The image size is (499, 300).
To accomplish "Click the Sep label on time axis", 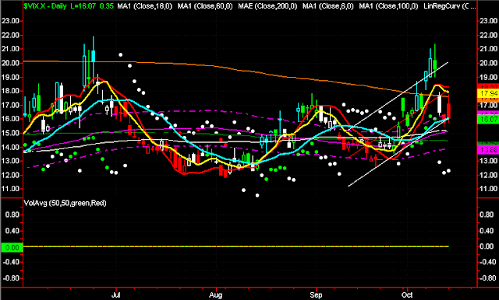I will tap(316, 295).
